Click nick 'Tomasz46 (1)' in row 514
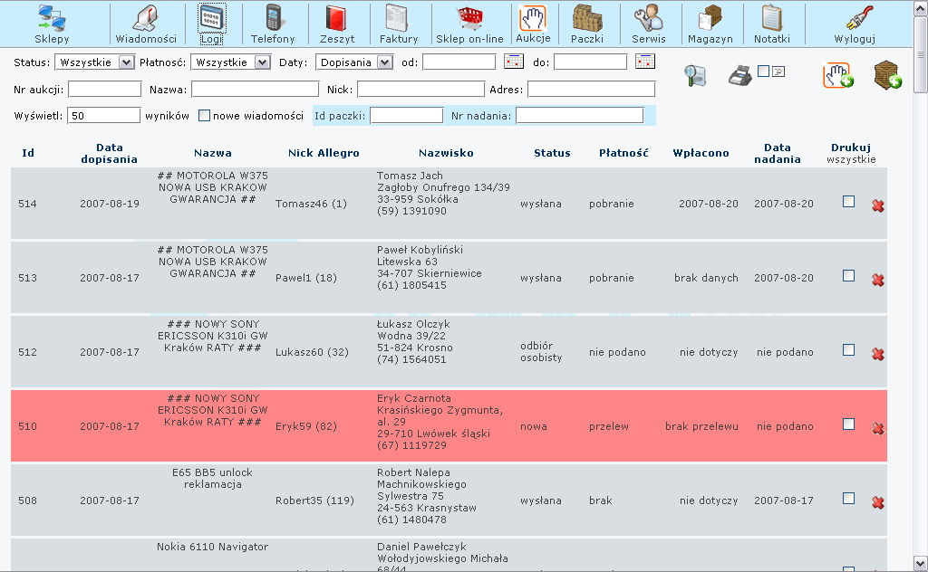Image resolution: width=928 pixels, height=572 pixels. (311, 204)
